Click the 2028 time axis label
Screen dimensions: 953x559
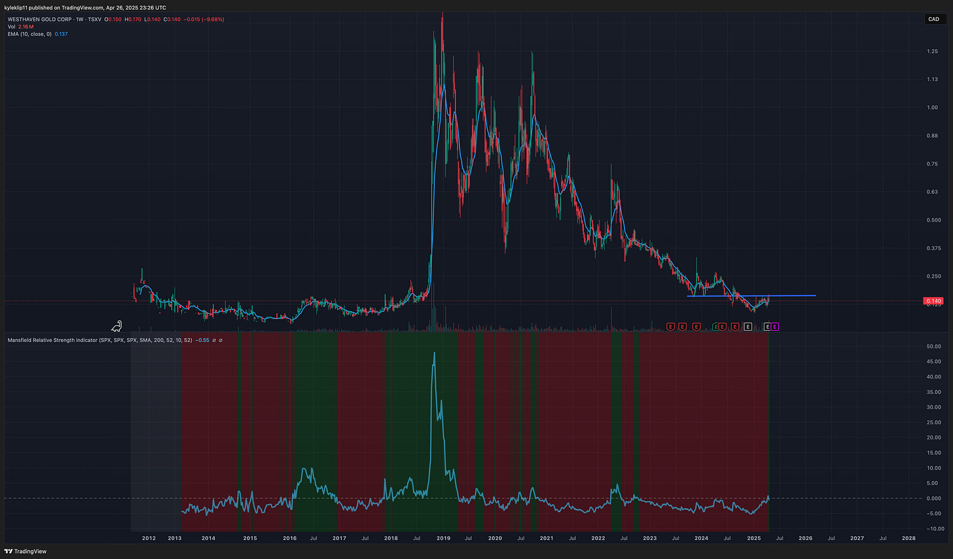click(908, 538)
